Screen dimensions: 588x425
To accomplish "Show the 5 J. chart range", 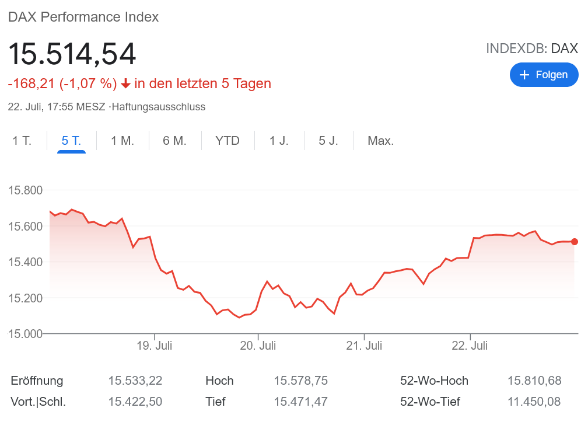I will pyautogui.click(x=328, y=141).
